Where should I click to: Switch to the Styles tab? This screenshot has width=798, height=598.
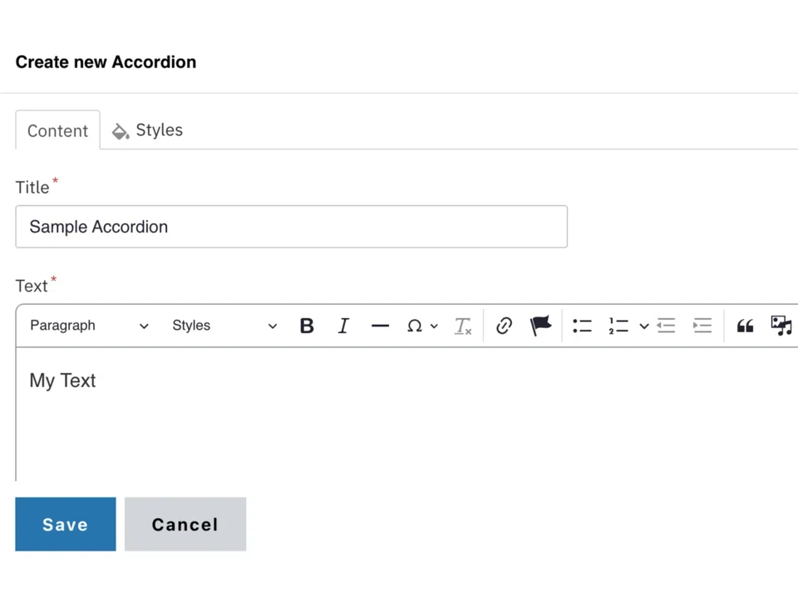147,130
